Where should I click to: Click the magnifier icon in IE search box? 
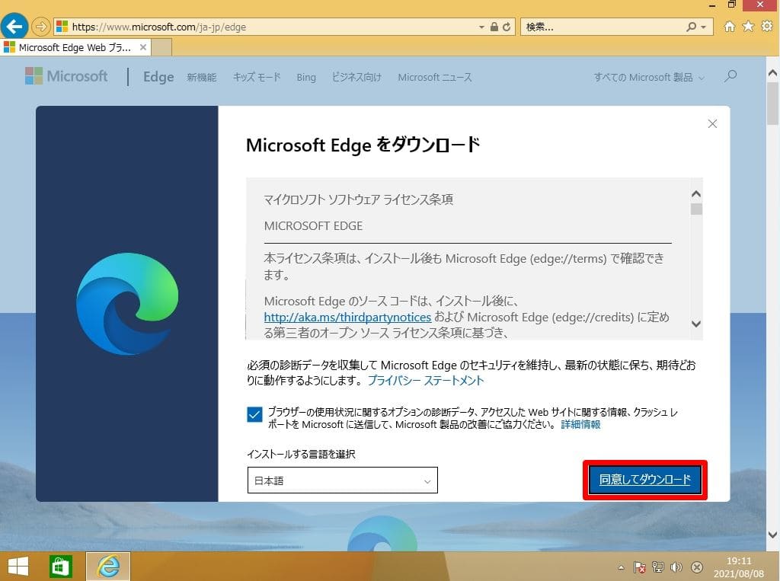click(x=691, y=27)
